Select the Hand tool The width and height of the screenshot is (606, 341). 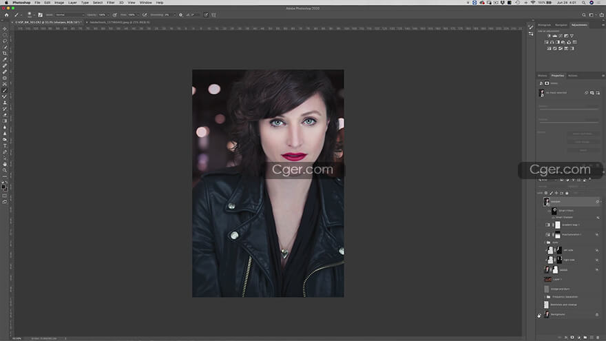[5, 164]
